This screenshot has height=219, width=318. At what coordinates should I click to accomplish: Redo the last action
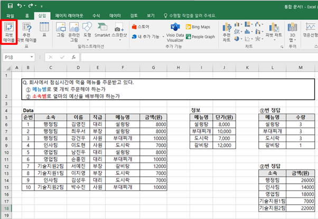(31, 6)
